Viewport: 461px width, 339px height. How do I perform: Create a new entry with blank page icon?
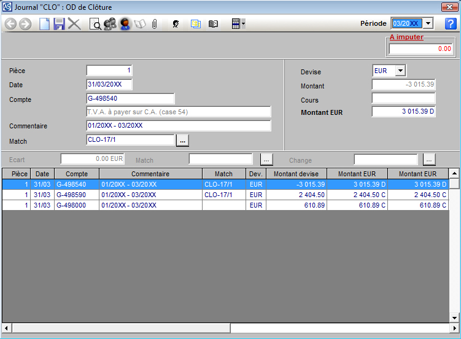pyautogui.click(x=44, y=24)
